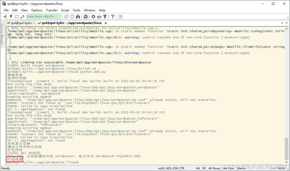
Task: Click the public key assistant key icon
Action: pos(105,16)
